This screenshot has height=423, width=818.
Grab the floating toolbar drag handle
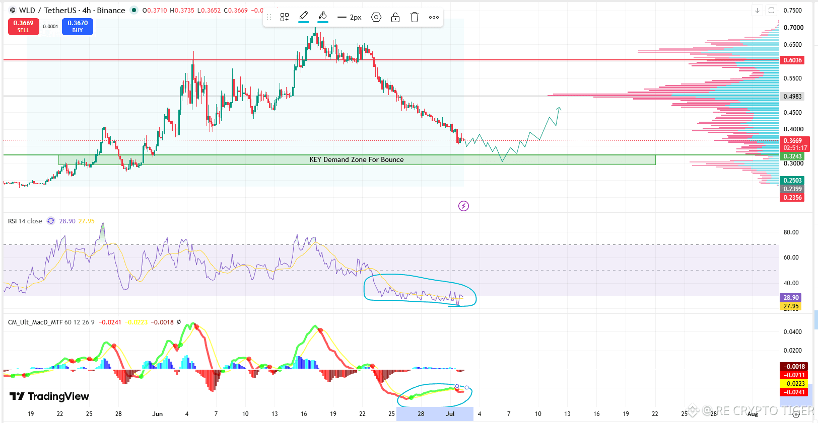269,17
